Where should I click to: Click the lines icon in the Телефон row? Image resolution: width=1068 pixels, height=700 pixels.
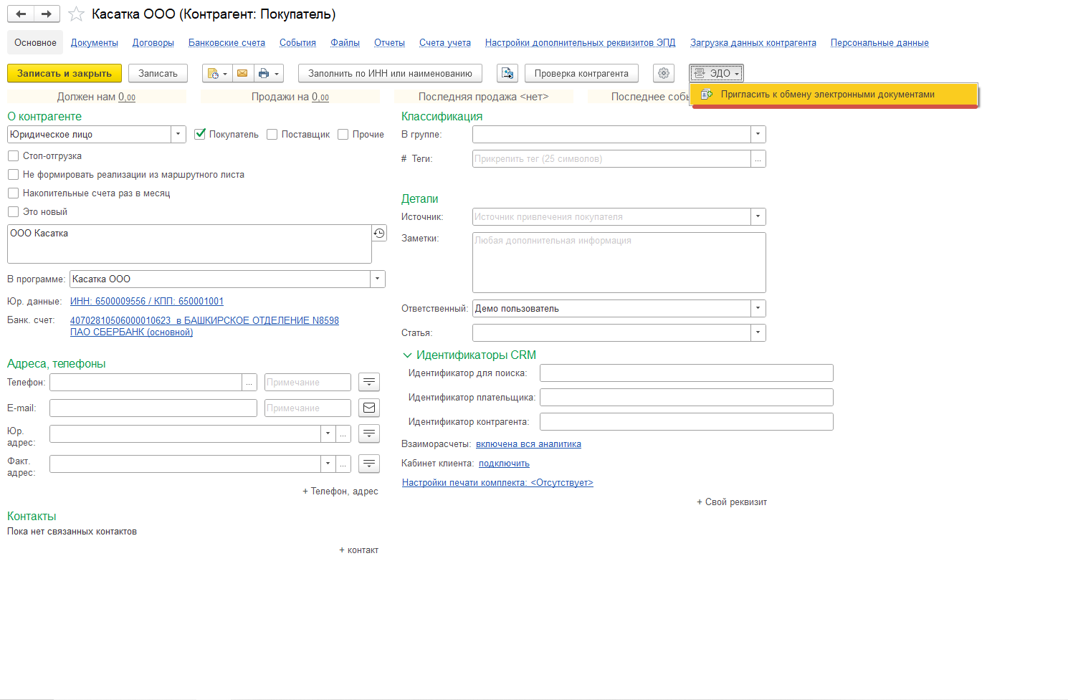click(x=369, y=383)
